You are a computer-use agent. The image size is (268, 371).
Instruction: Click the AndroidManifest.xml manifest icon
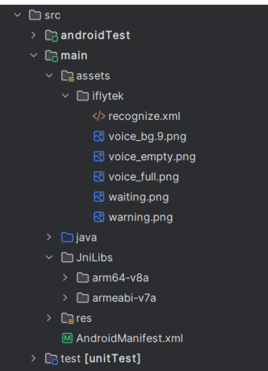tap(67, 338)
